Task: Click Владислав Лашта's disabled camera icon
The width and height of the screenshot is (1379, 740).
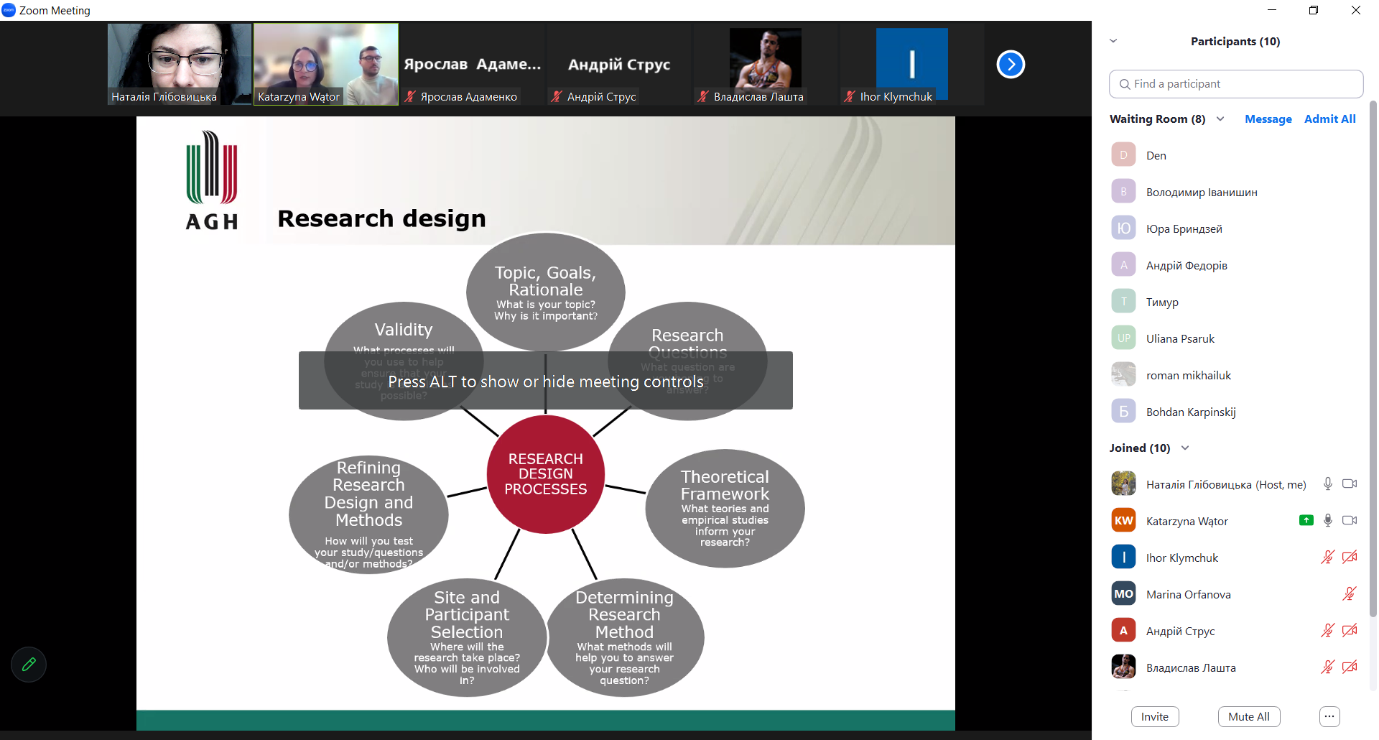Action: pyautogui.click(x=1350, y=667)
